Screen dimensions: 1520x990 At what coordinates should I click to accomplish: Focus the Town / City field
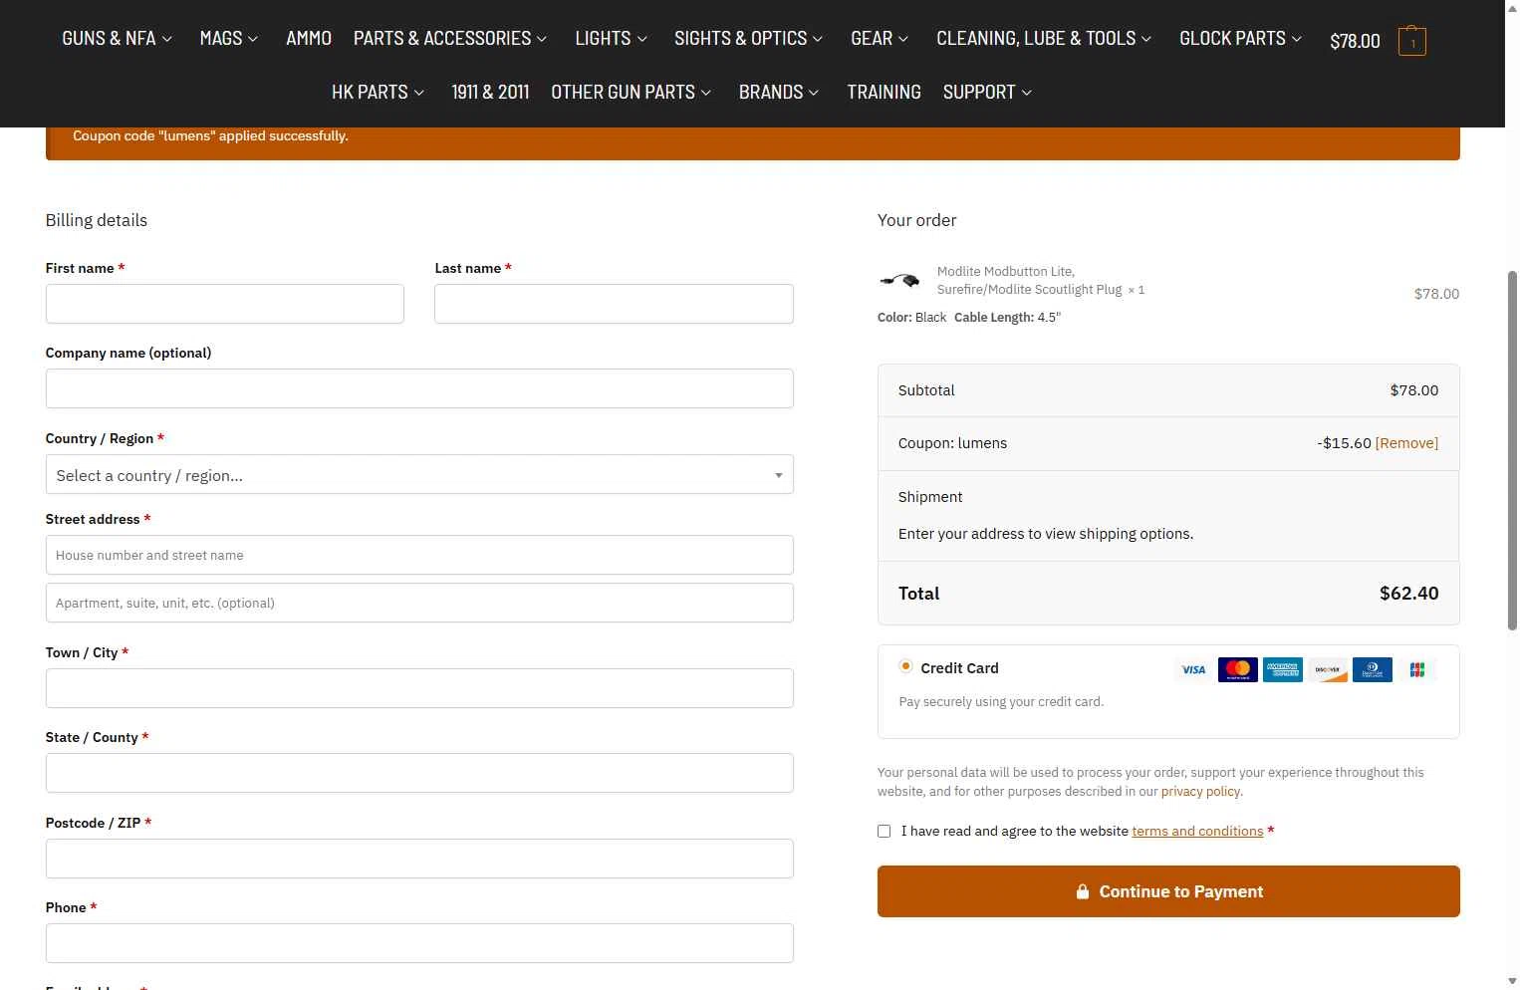point(419,688)
